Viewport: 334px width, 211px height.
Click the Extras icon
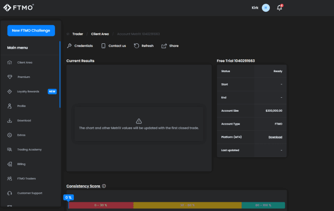[x=10, y=135]
